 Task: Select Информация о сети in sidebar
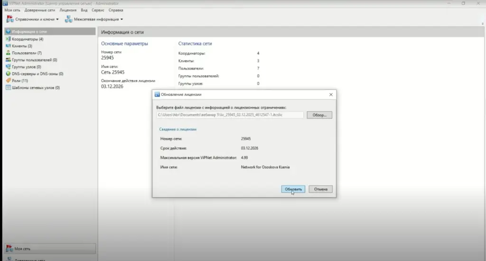(x=49, y=31)
